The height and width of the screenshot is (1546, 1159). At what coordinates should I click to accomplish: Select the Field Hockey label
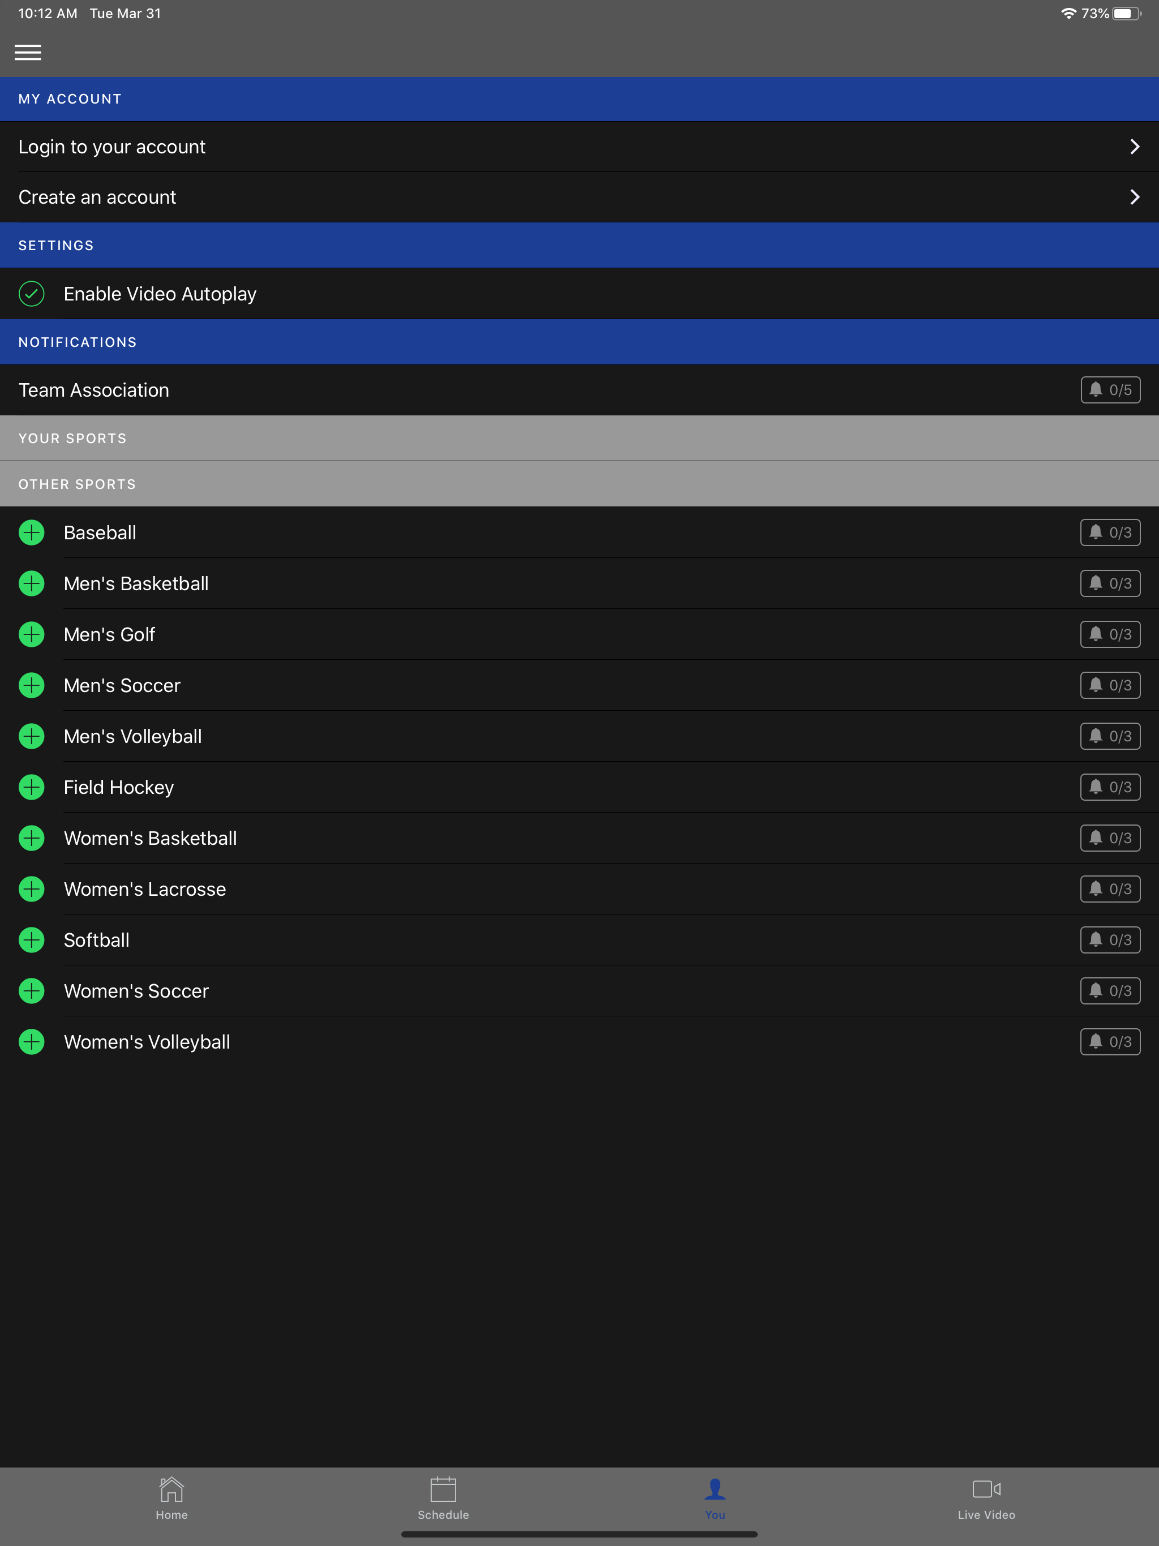click(119, 787)
